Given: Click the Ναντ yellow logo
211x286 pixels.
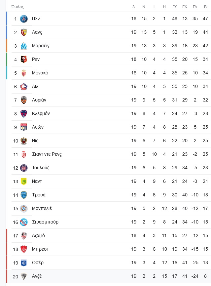Looking at the screenshot, I should click(24, 181).
